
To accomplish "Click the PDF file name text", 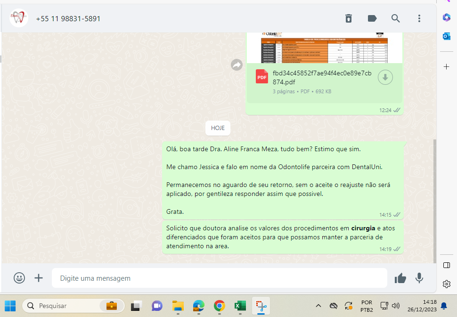I will [322, 78].
